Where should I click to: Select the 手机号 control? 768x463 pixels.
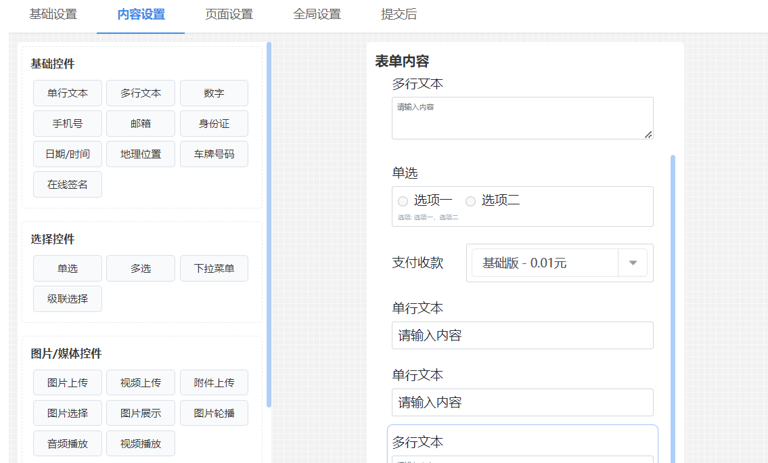pos(67,123)
